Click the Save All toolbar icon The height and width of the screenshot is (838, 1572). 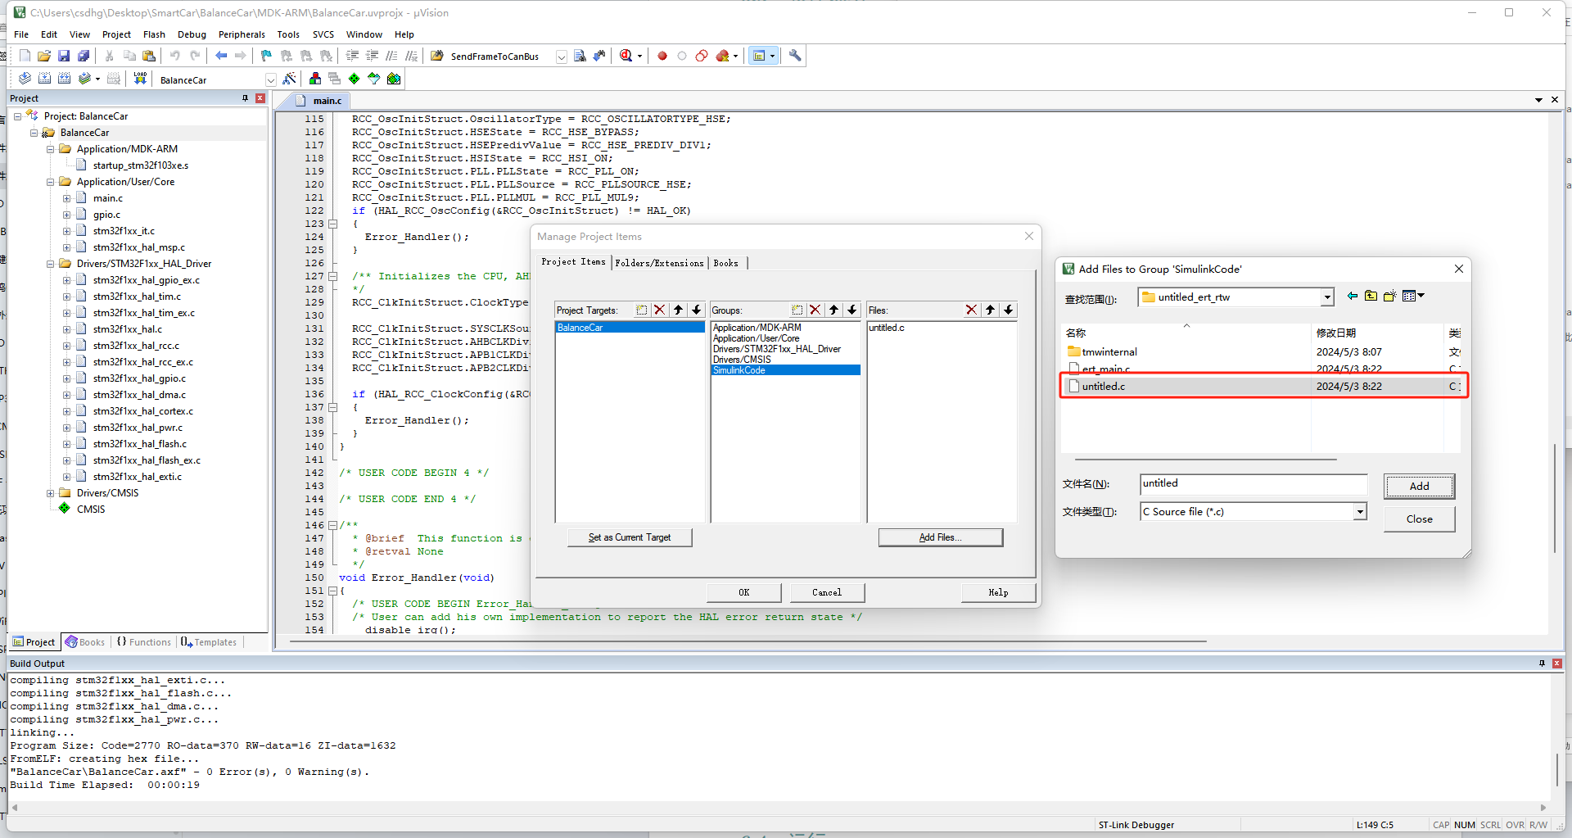pyautogui.click(x=84, y=56)
